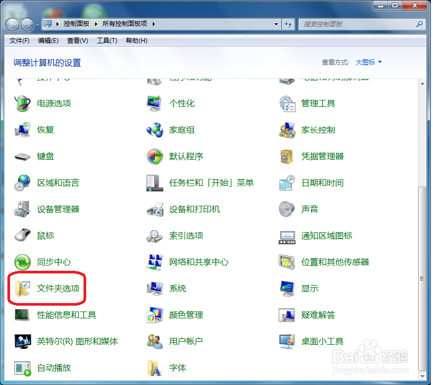433x385 pixels.
Task: Expand the 大图标 view mode dropdown
Action: (368, 62)
